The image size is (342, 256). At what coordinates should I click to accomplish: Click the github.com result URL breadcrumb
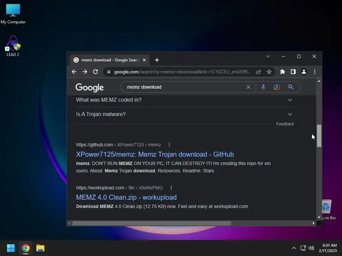point(119,145)
